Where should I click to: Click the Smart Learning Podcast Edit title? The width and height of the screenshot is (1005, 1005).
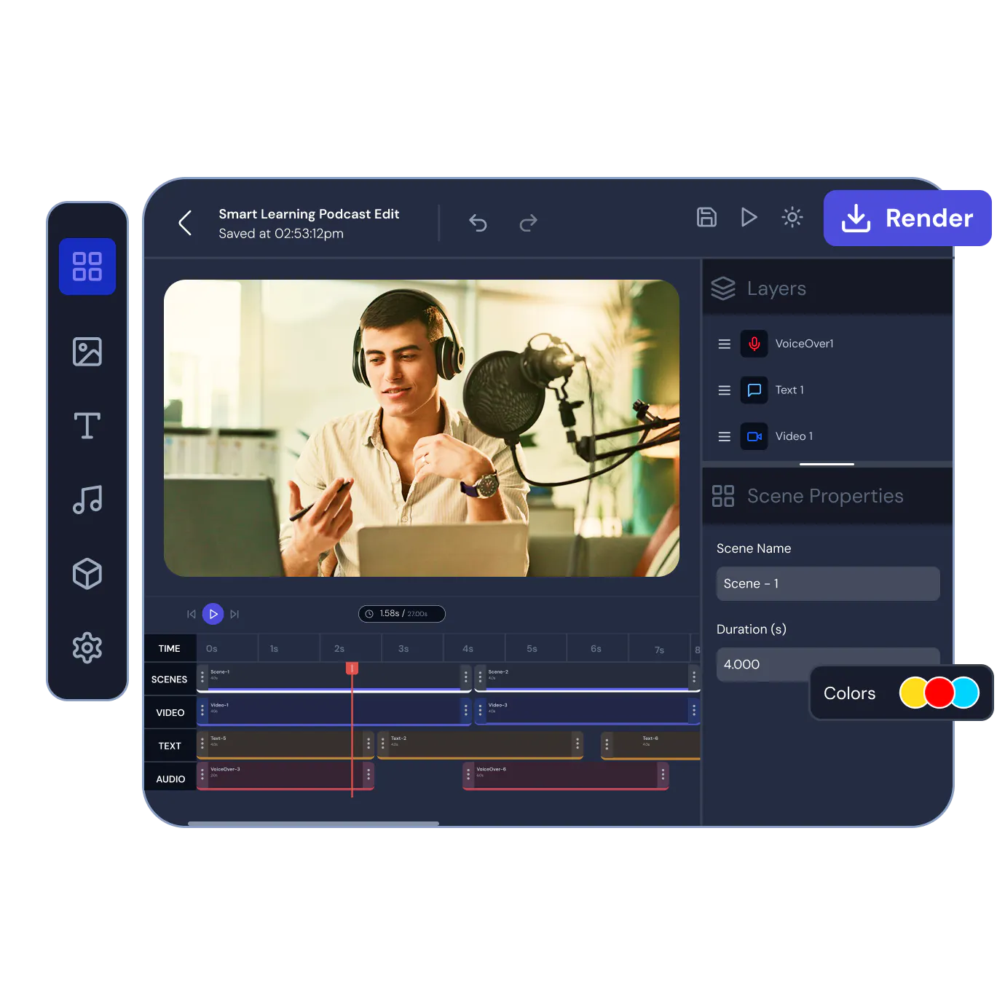click(x=309, y=214)
